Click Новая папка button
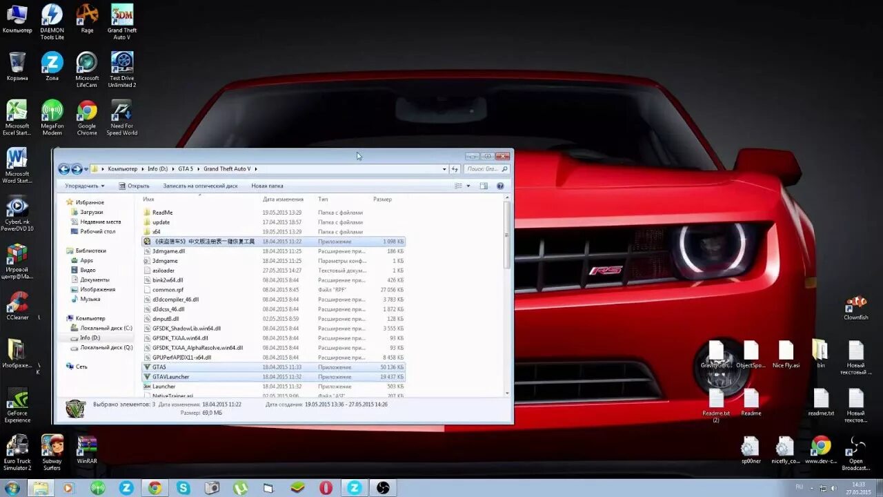Viewport: 883px width, 497px height. pyautogui.click(x=267, y=186)
